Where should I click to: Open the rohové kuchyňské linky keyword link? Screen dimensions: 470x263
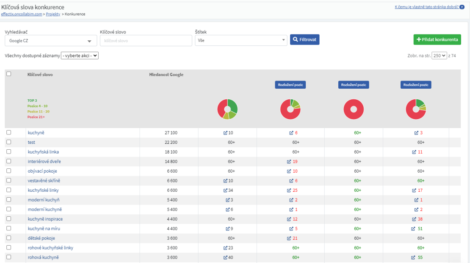point(50,248)
